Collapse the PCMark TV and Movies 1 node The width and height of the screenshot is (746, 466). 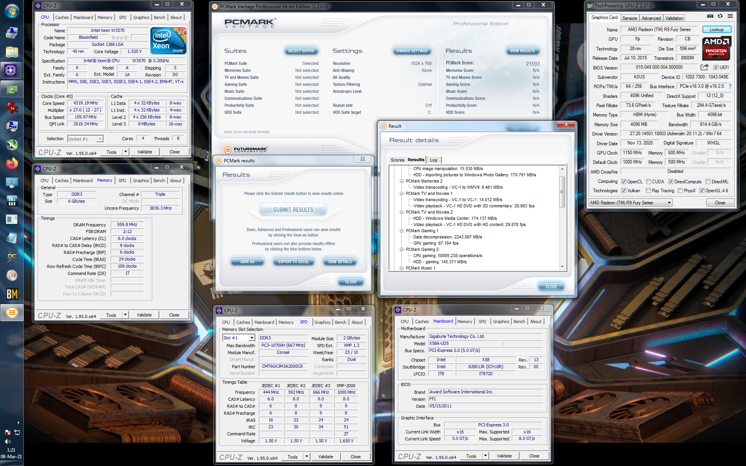[x=402, y=193]
